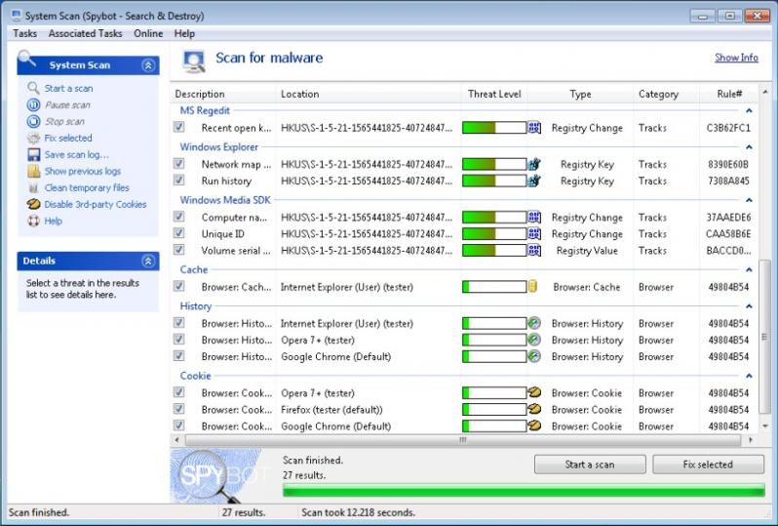This screenshot has width=778, height=526.
Task: Collapse the System Scan sidebar panel
Action: tap(148, 65)
